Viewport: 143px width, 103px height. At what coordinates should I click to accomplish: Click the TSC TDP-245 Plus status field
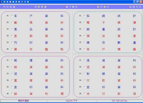click(120, 101)
